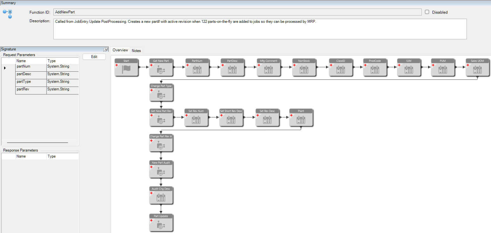Select the IUM node

point(409,67)
